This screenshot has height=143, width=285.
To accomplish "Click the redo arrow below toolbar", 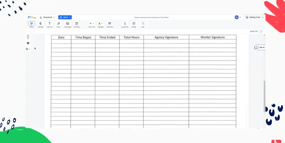I will point(34,31).
